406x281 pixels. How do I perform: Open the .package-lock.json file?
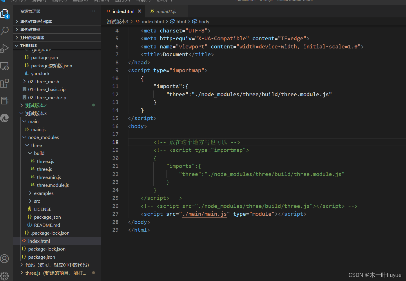click(57, 233)
